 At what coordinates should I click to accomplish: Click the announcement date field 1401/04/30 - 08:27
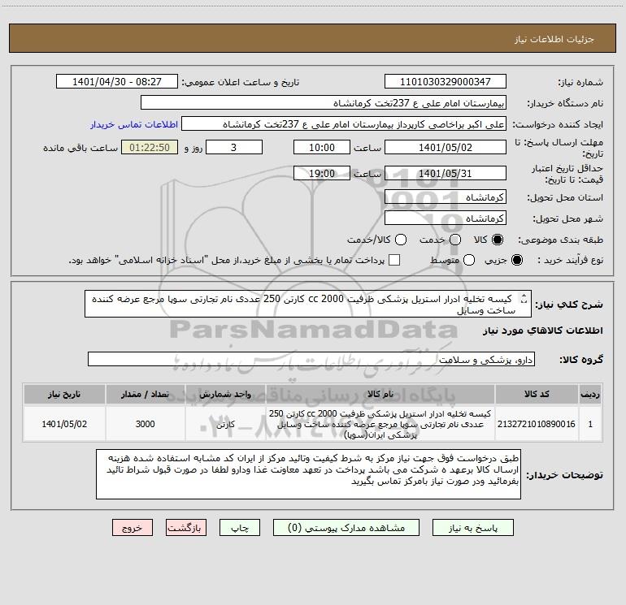(x=117, y=81)
